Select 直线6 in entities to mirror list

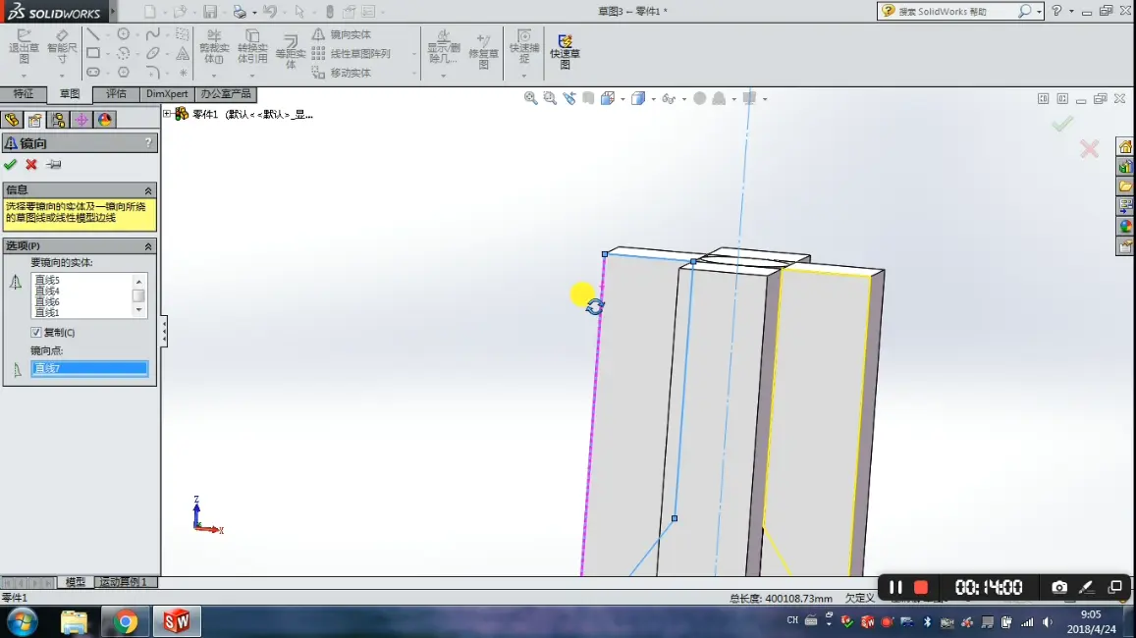point(47,302)
